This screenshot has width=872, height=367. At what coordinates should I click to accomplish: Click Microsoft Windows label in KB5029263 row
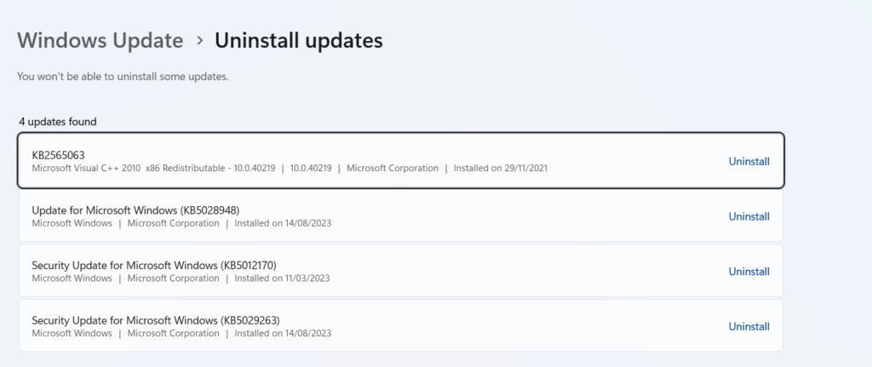coord(72,334)
